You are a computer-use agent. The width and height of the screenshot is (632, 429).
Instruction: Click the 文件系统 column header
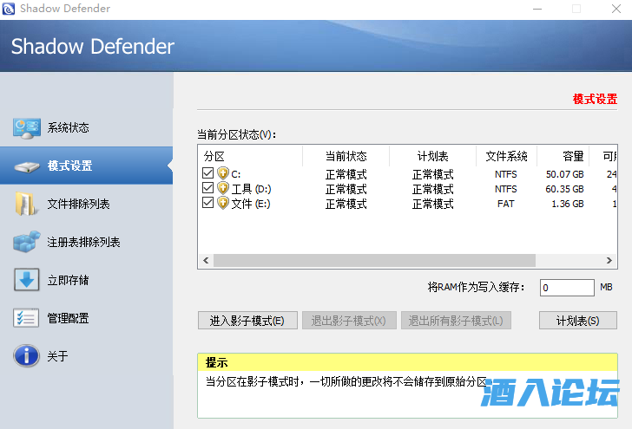[x=506, y=156]
